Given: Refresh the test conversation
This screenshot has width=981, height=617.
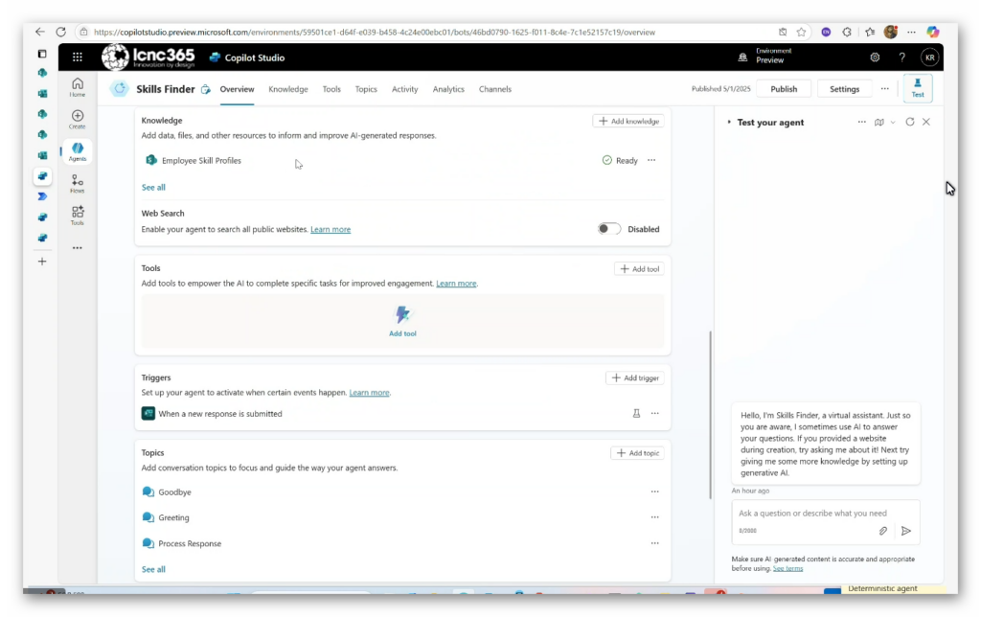Looking at the screenshot, I should (910, 122).
